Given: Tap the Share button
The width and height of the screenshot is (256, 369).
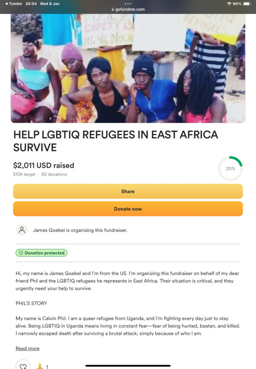Looking at the screenshot, I should tap(128, 191).
